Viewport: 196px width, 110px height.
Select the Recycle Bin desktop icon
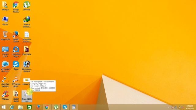click(5, 36)
